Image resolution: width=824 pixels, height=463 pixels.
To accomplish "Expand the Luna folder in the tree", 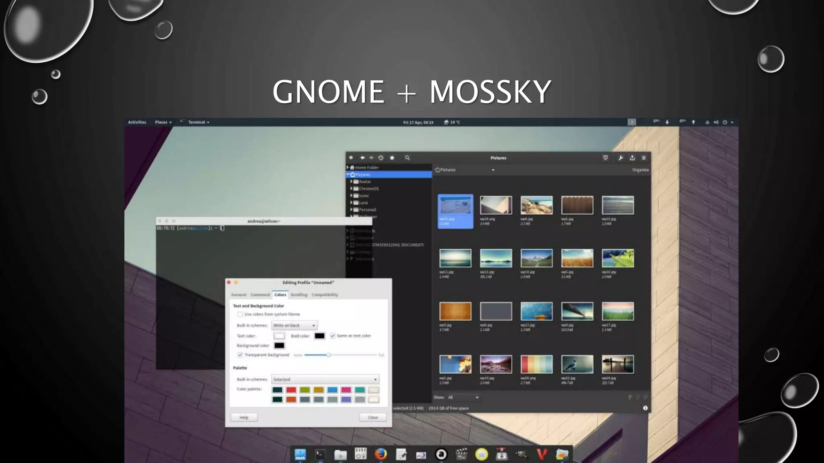I will pyautogui.click(x=351, y=203).
